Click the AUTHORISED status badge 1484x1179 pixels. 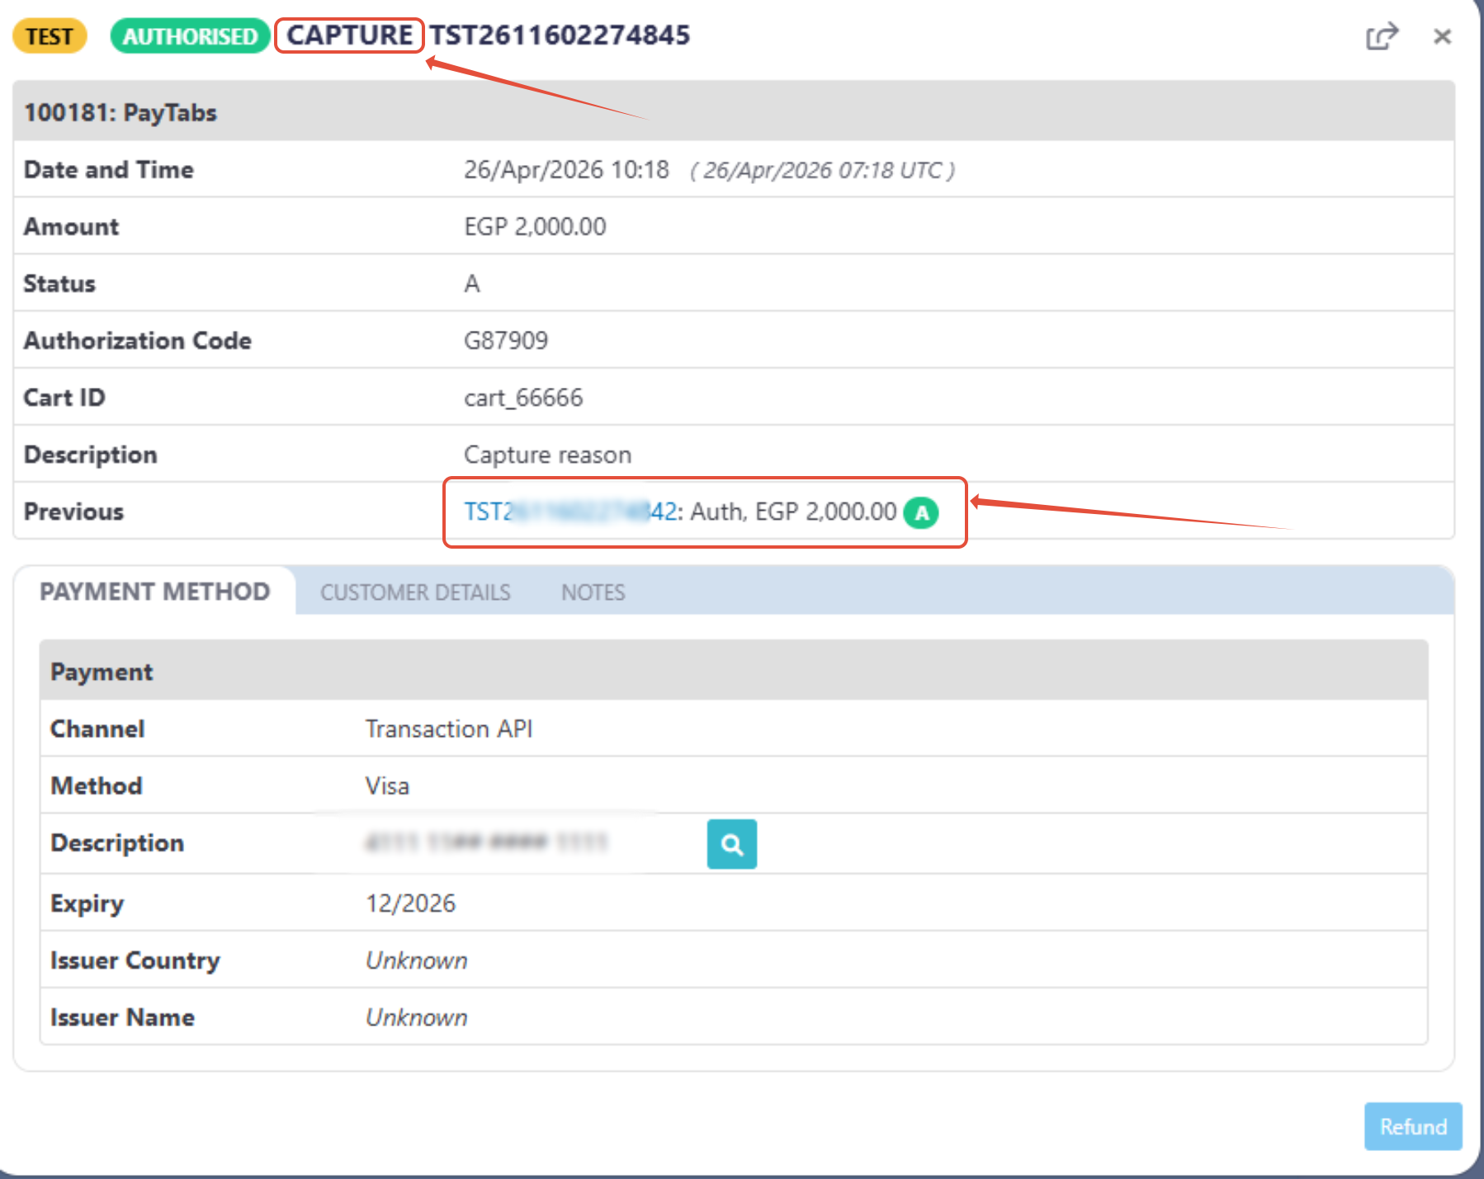190,36
